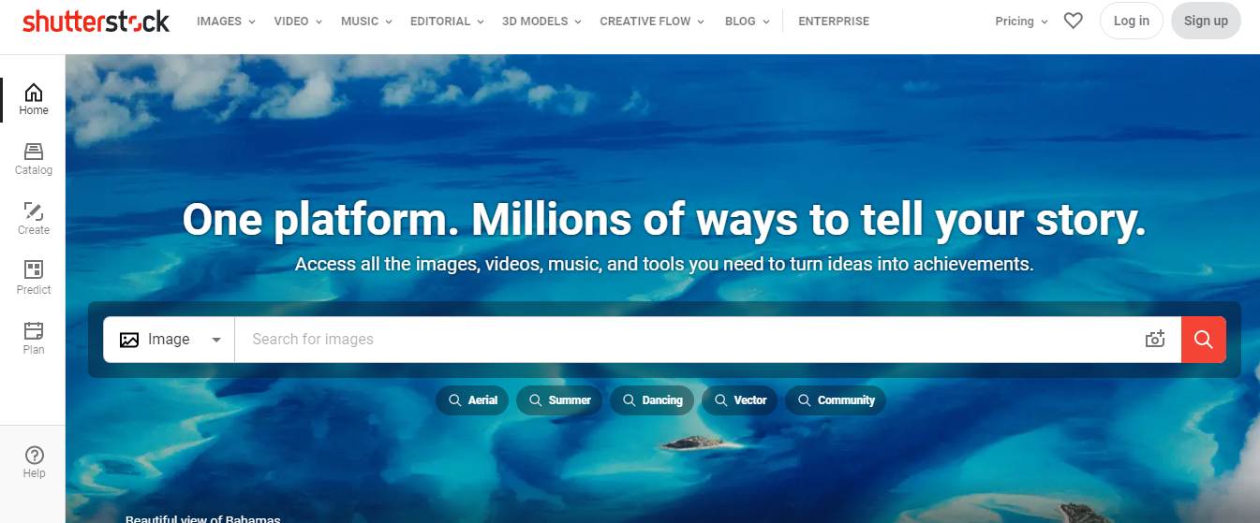Open the 3D Models menu
Image resolution: width=1260 pixels, height=523 pixels.
pos(541,21)
